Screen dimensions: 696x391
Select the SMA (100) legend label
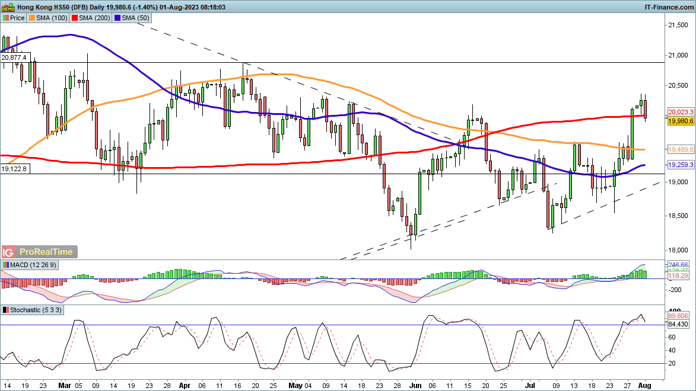point(52,18)
